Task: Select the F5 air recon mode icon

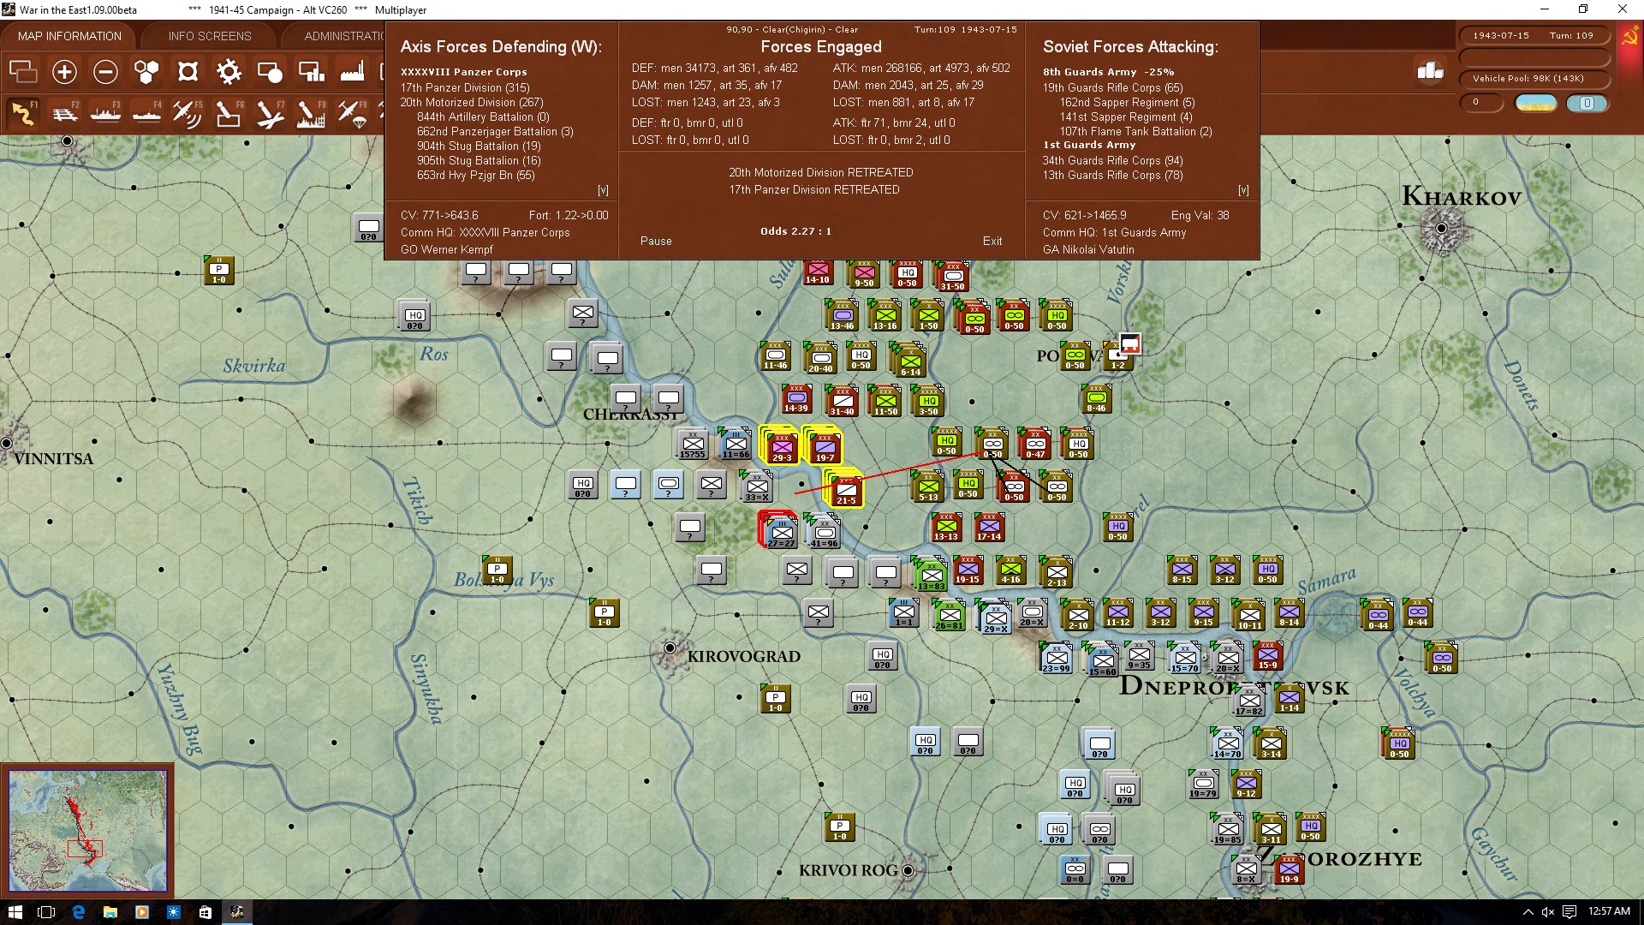Action: [x=188, y=113]
